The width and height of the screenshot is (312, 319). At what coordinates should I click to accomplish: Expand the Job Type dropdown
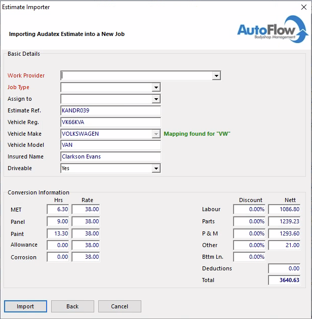[x=156, y=88]
